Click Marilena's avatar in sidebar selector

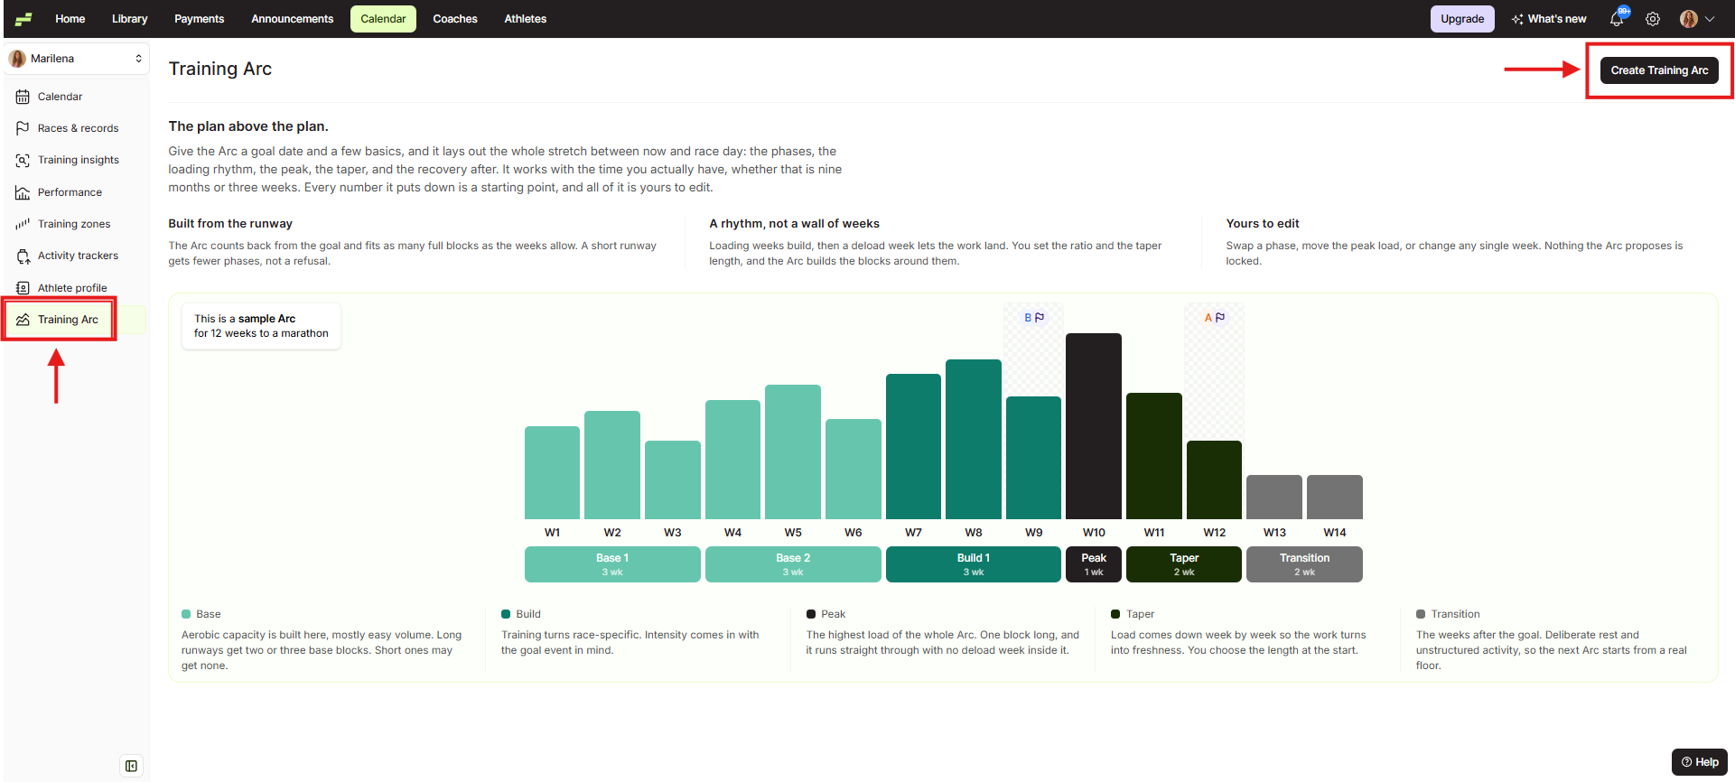(17, 59)
